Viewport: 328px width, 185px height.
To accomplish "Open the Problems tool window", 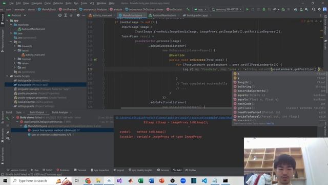I will coord(63,170).
